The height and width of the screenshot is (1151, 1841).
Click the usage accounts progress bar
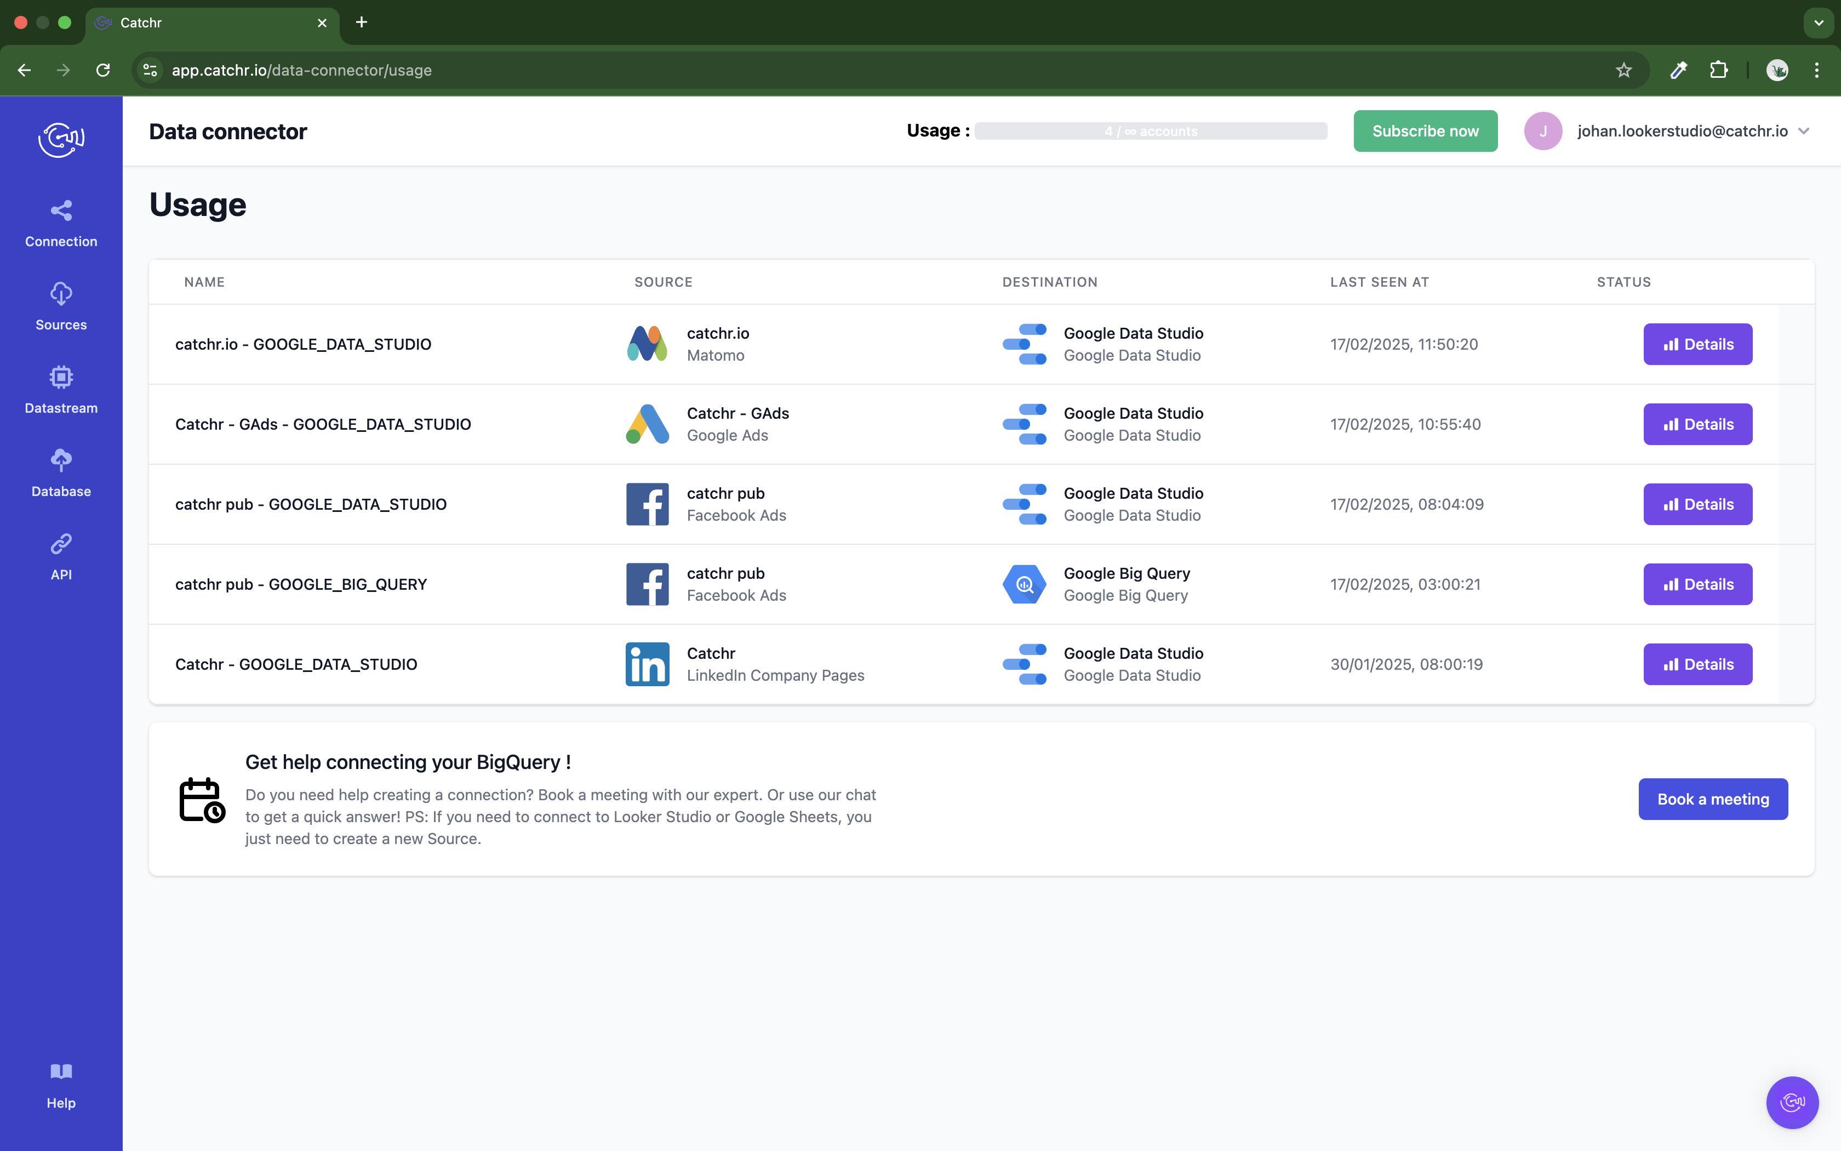pyautogui.click(x=1150, y=131)
